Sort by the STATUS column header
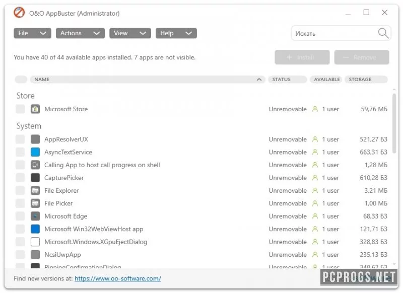The height and width of the screenshot is (293, 403). pos(287,80)
